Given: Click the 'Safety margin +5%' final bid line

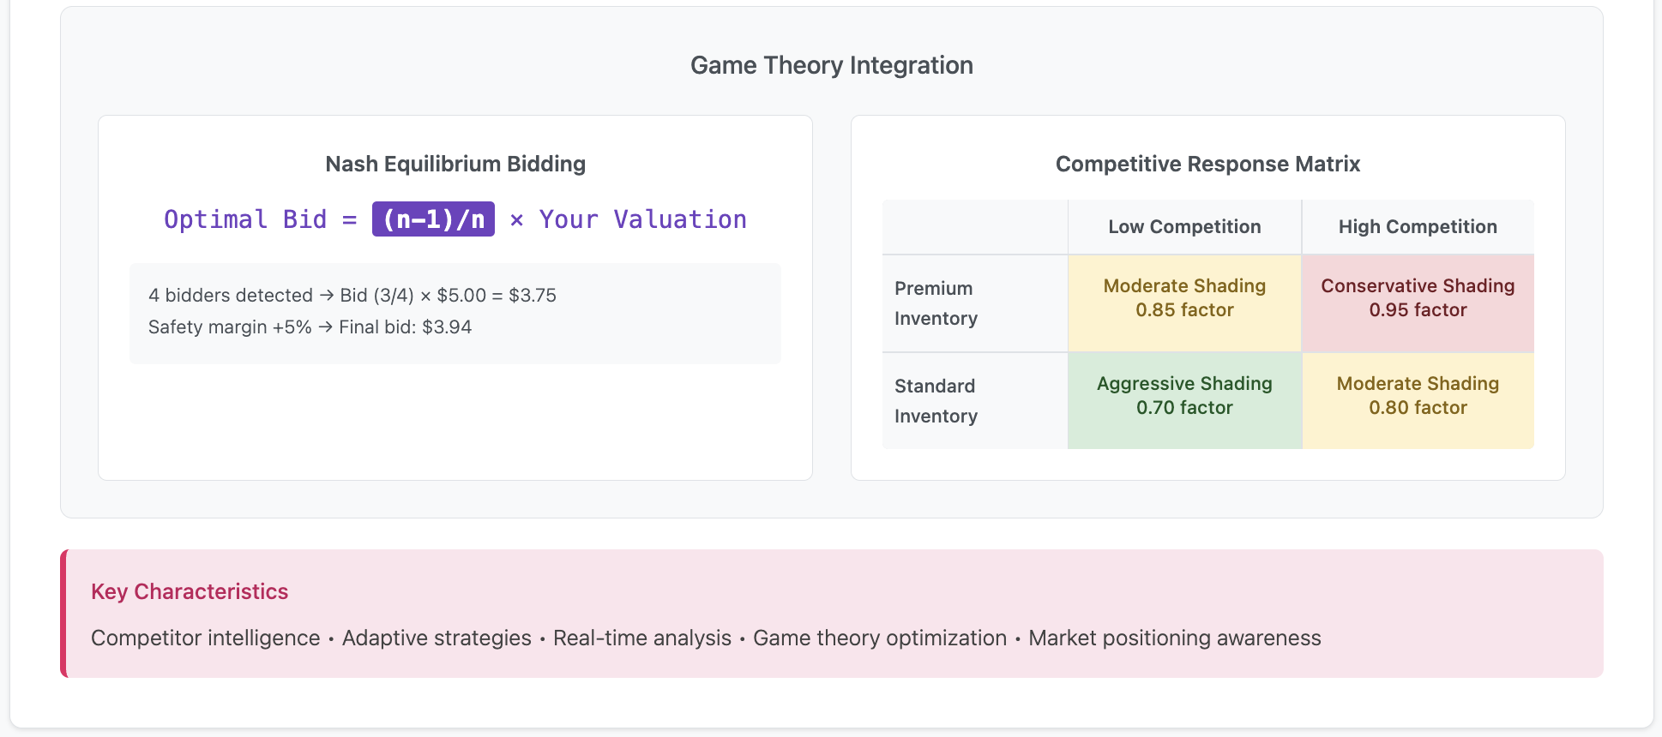Looking at the screenshot, I should pos(310,327).
